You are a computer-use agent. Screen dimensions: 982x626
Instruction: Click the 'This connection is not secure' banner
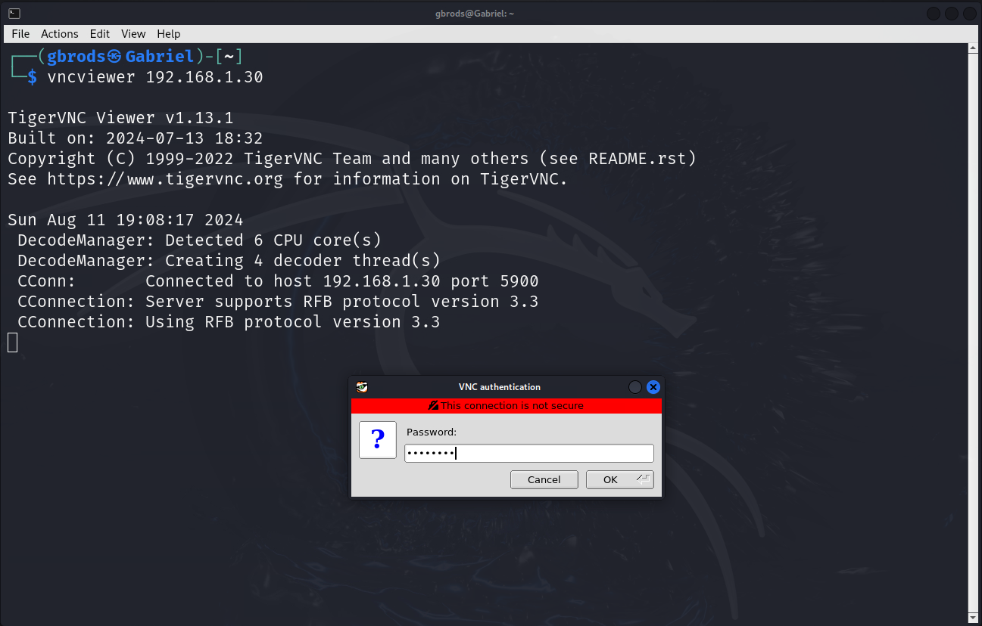pyautogui.click(x=507, y=406)
